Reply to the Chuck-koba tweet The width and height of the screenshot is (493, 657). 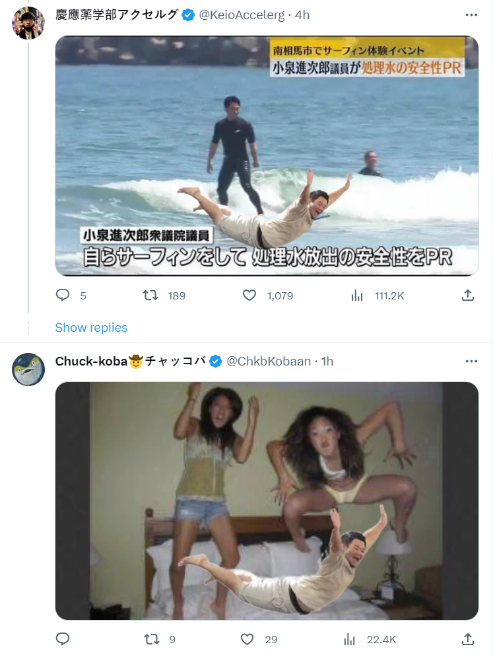pyautogui.click(x=63, y=639)
